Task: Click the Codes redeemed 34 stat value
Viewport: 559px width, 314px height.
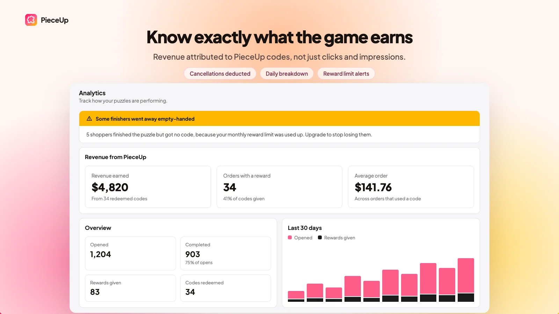Action: pyautogui.click(x=190, y=292)
